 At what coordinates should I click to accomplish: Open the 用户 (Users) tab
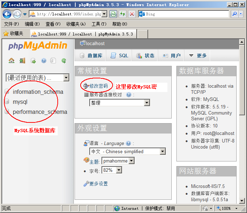tap(171, 55)
